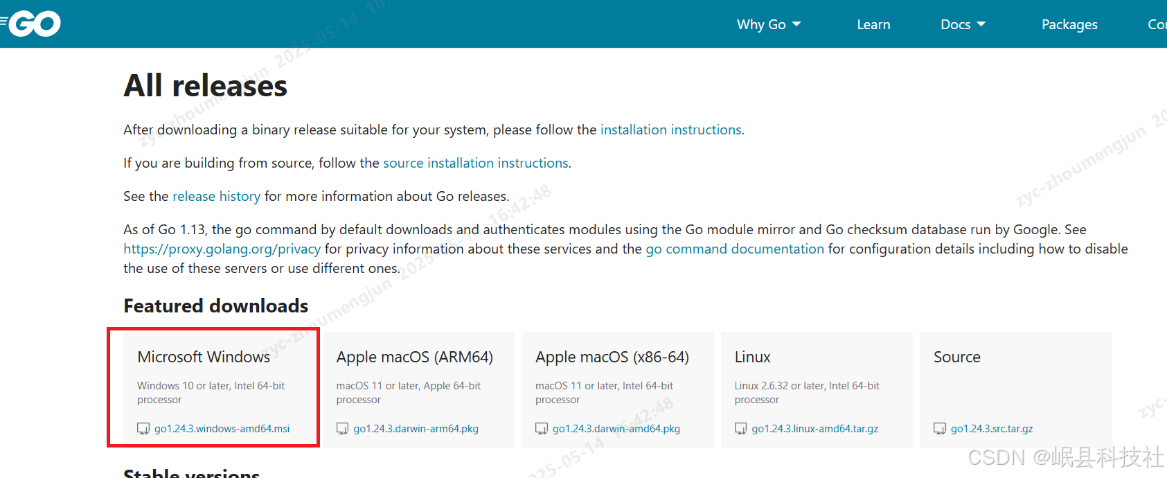Open the release history link
Screen dimensions: 1167x478
click(x=216, y=196)
